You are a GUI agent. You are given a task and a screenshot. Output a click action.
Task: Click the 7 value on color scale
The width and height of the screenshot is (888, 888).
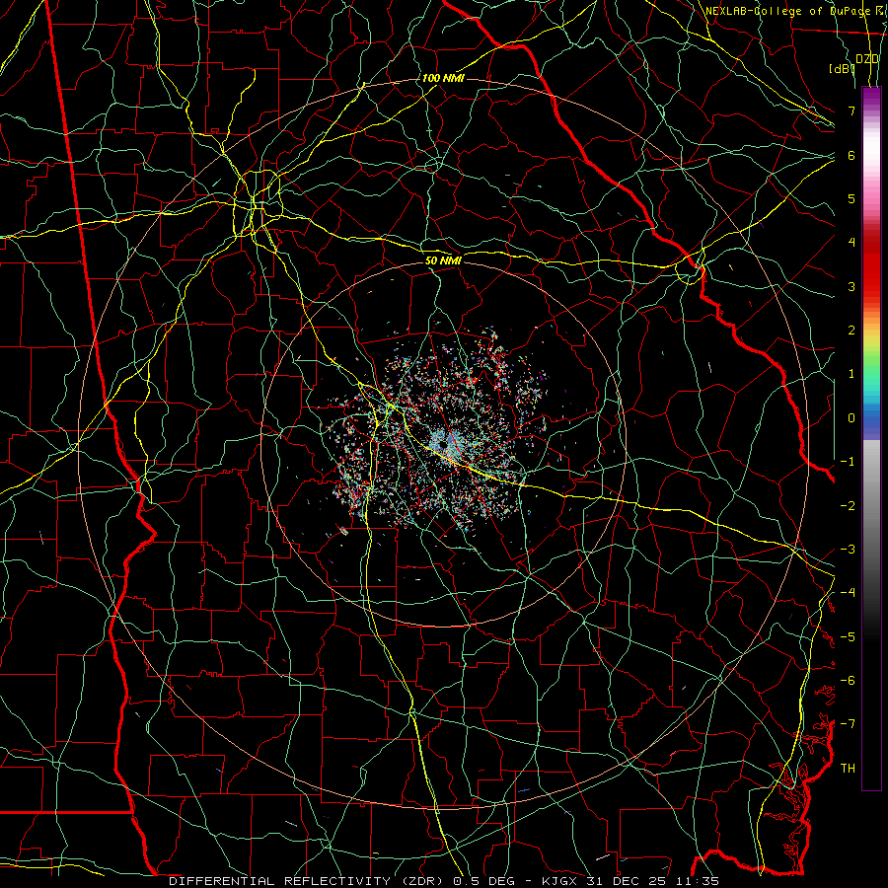pyautogui.click(x=851, y=111)
